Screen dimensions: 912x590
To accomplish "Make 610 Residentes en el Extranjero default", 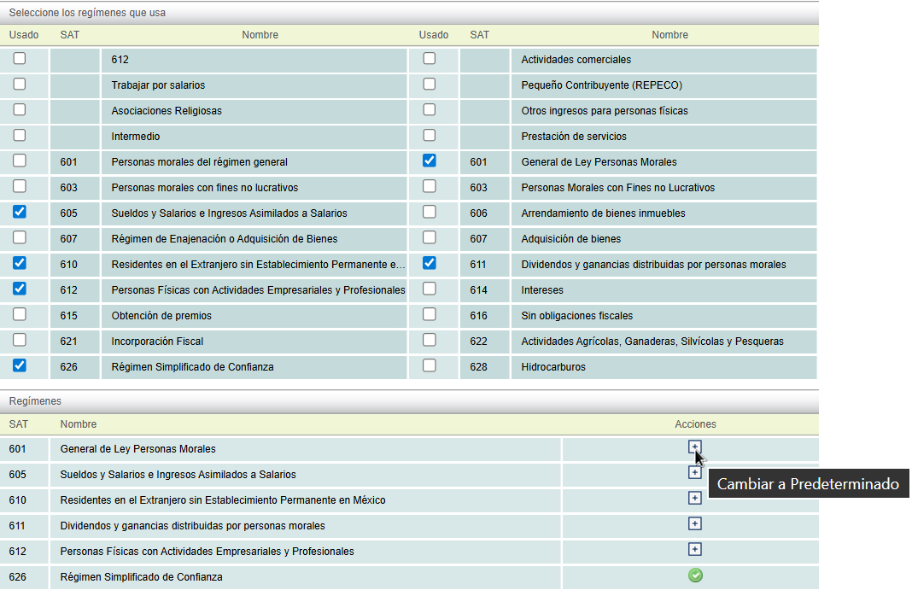I will coord(695,499).
